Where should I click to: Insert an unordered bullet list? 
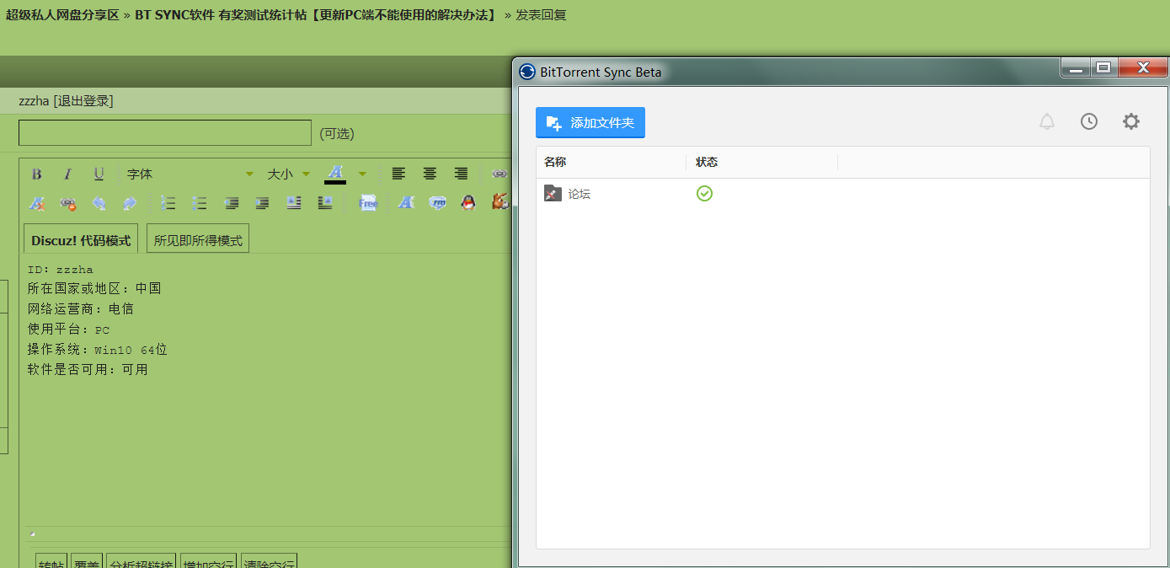[200, 203]
